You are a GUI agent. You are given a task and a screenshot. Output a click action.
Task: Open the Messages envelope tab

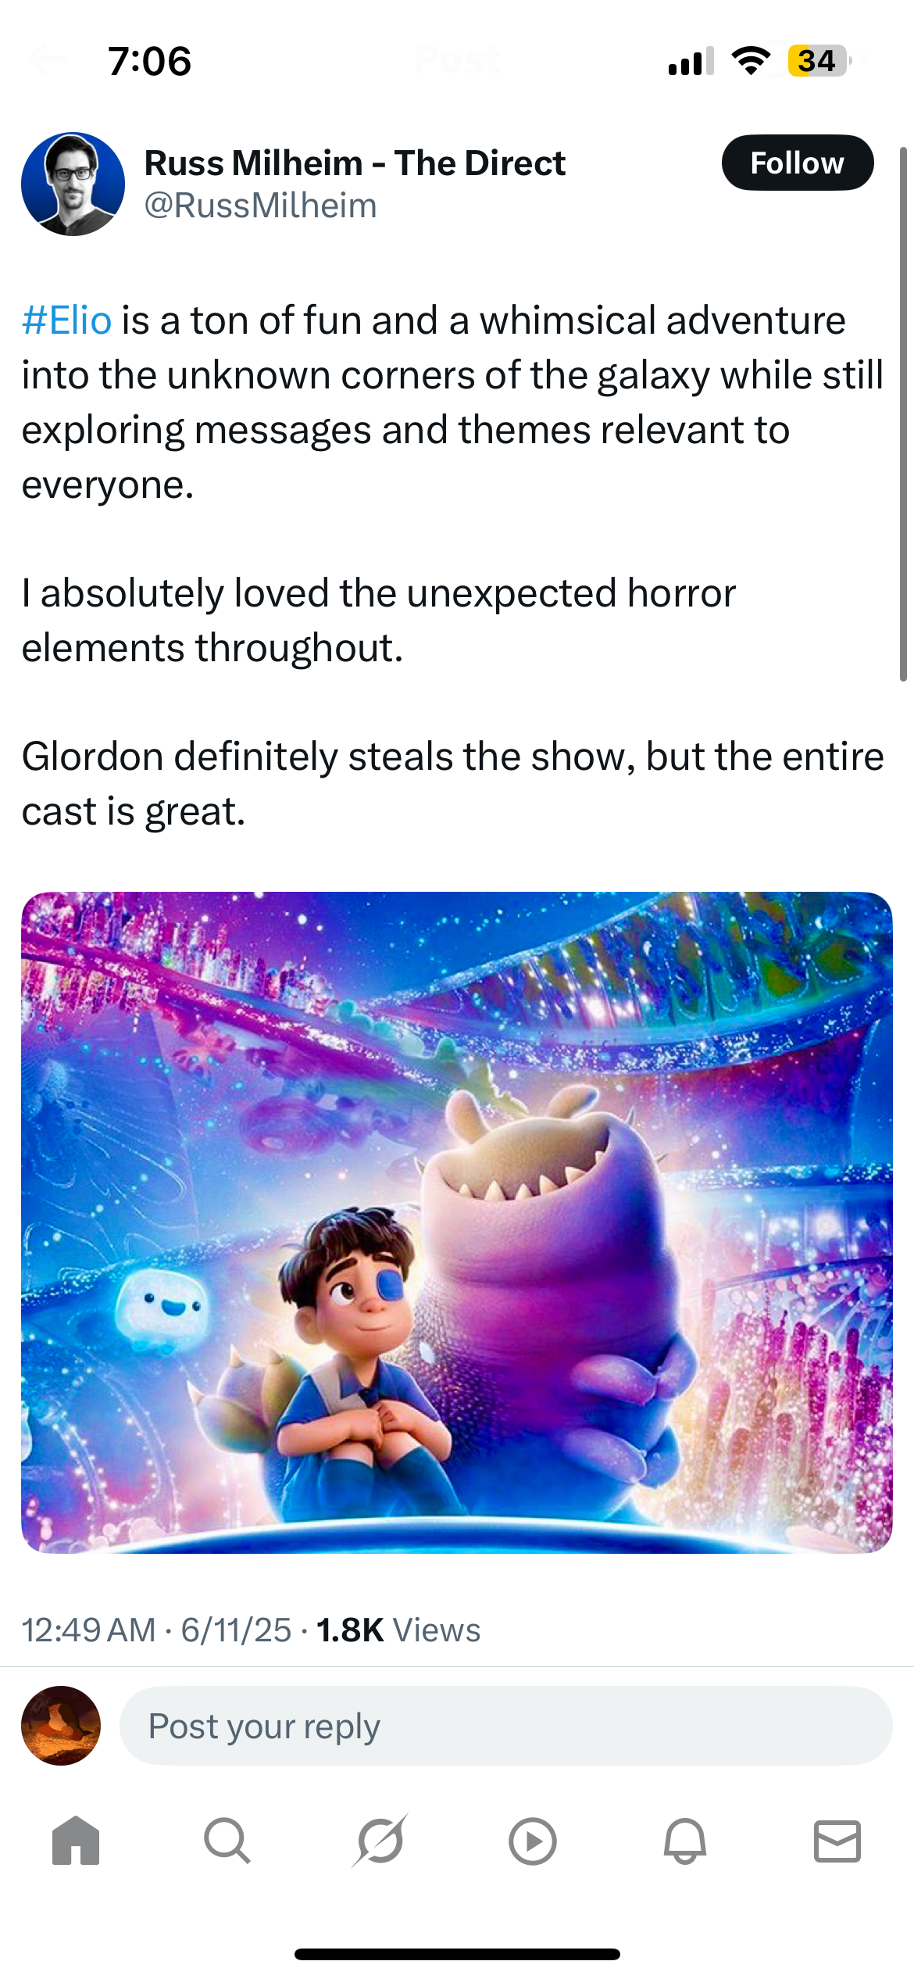pos(837,1841)
